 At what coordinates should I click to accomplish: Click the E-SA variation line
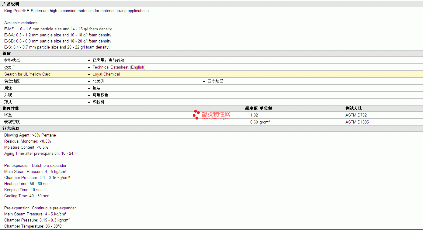(x=58, y=35)
